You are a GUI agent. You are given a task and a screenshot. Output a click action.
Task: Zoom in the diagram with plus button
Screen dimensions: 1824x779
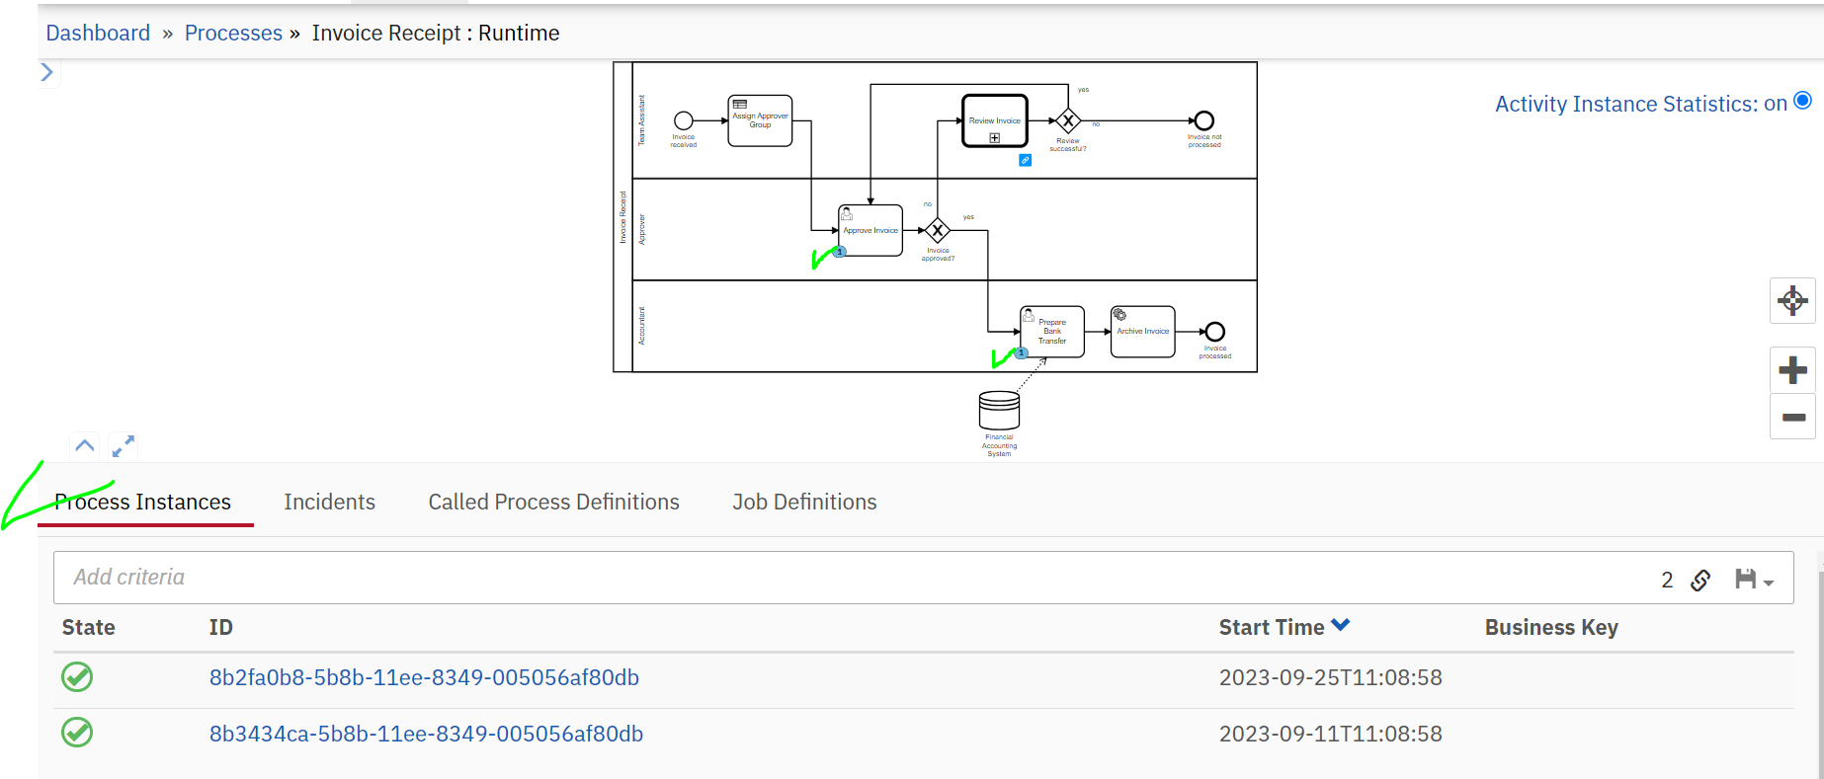[x=1792, y=370]
